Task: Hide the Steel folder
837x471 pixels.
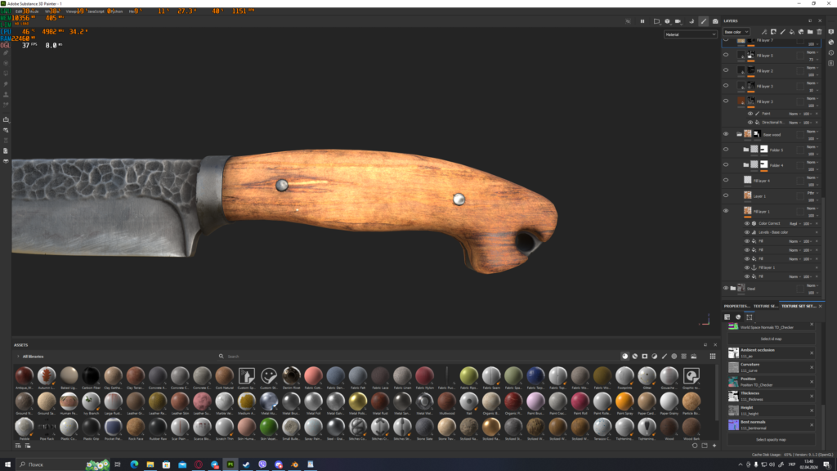Action: 726,289
